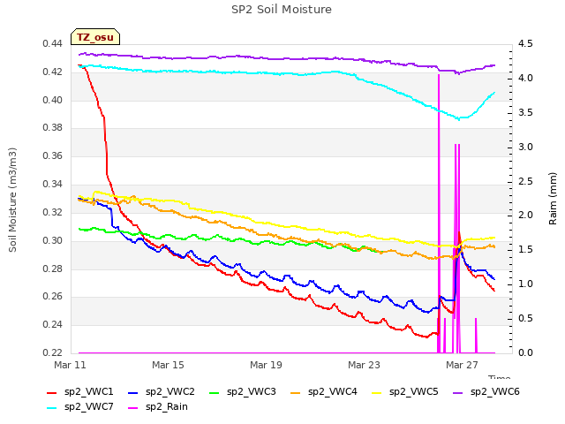Click the SP2 Soil Moisture chart title

282,10
